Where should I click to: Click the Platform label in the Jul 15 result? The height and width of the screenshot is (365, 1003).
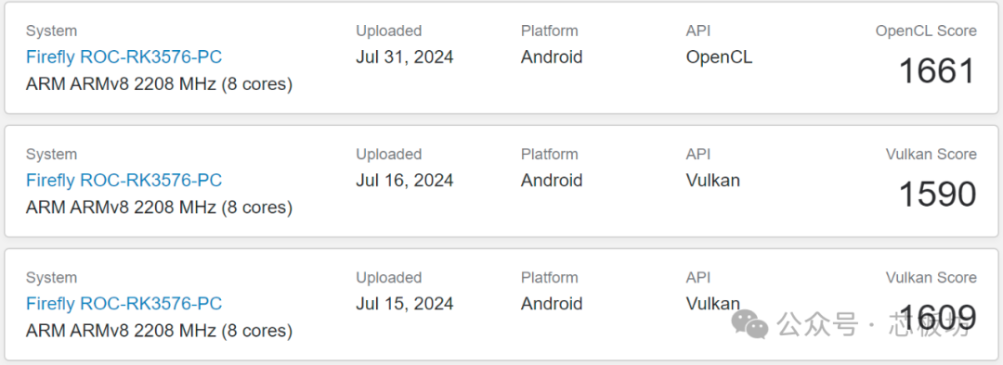pos(550,277)
